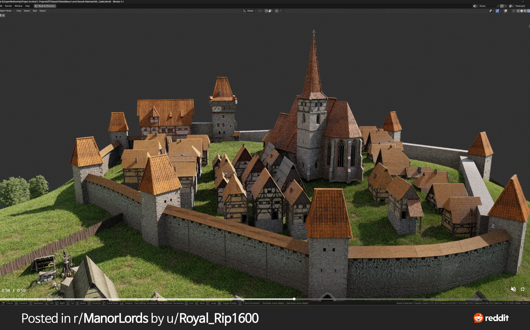
Task: Expand the viewport gizmo options arrow
Action: (x=501, y=11)
